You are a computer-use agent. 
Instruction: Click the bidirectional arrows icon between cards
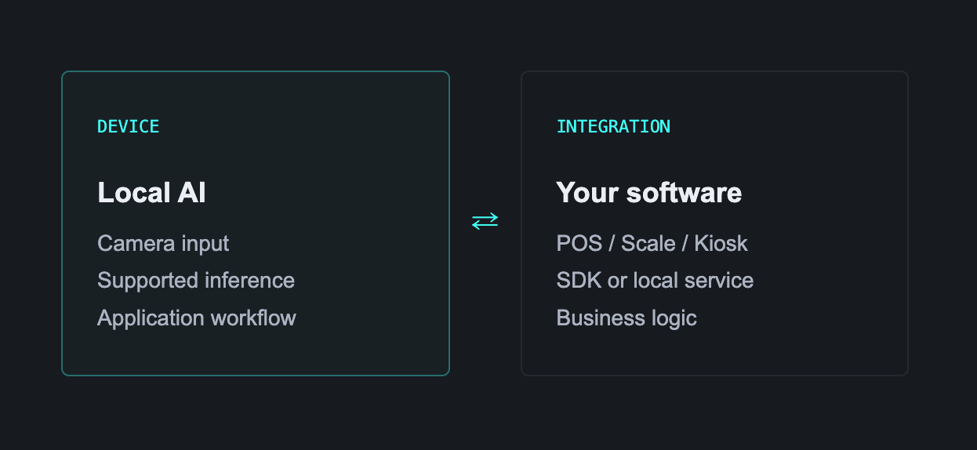click(x=485, y=222)
